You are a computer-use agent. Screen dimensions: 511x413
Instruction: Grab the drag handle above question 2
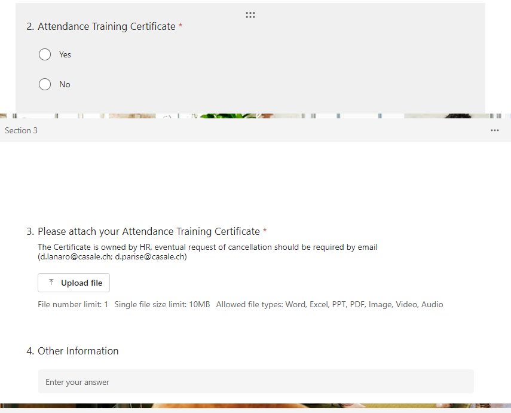pyautogui.click(x=250, y=15)
